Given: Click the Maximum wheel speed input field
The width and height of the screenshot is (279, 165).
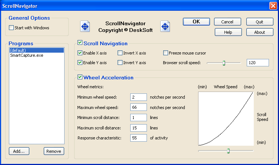Looking at the screenshot, I should 138,108.
